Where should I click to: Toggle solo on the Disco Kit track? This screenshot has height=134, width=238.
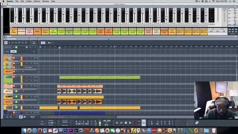coord(16,108)
